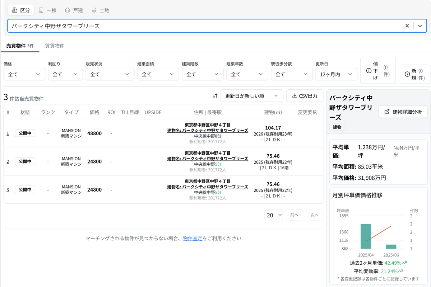Toggle the sort direction arrows icon
Viewport: 431px width, 287px height.
[x=215, y=96]
